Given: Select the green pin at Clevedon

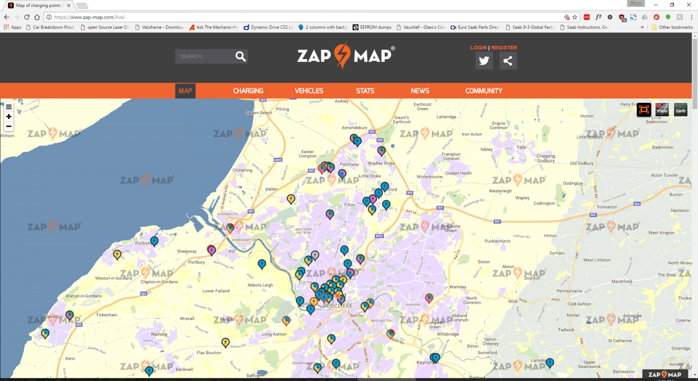Looking at the screenshot, I should 69,315.
